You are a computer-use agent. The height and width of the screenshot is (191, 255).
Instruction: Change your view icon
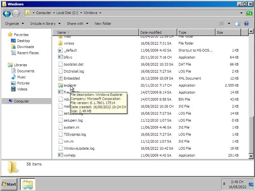tap(221, 24)
